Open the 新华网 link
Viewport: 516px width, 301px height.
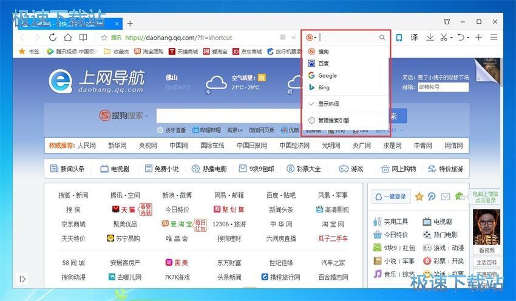tap(118, 146)
